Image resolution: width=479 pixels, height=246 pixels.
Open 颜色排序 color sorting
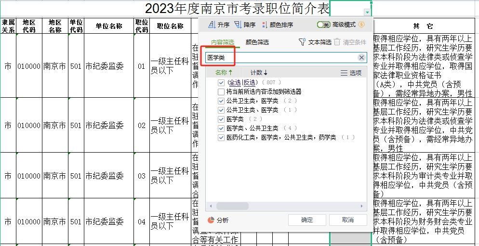264,25
